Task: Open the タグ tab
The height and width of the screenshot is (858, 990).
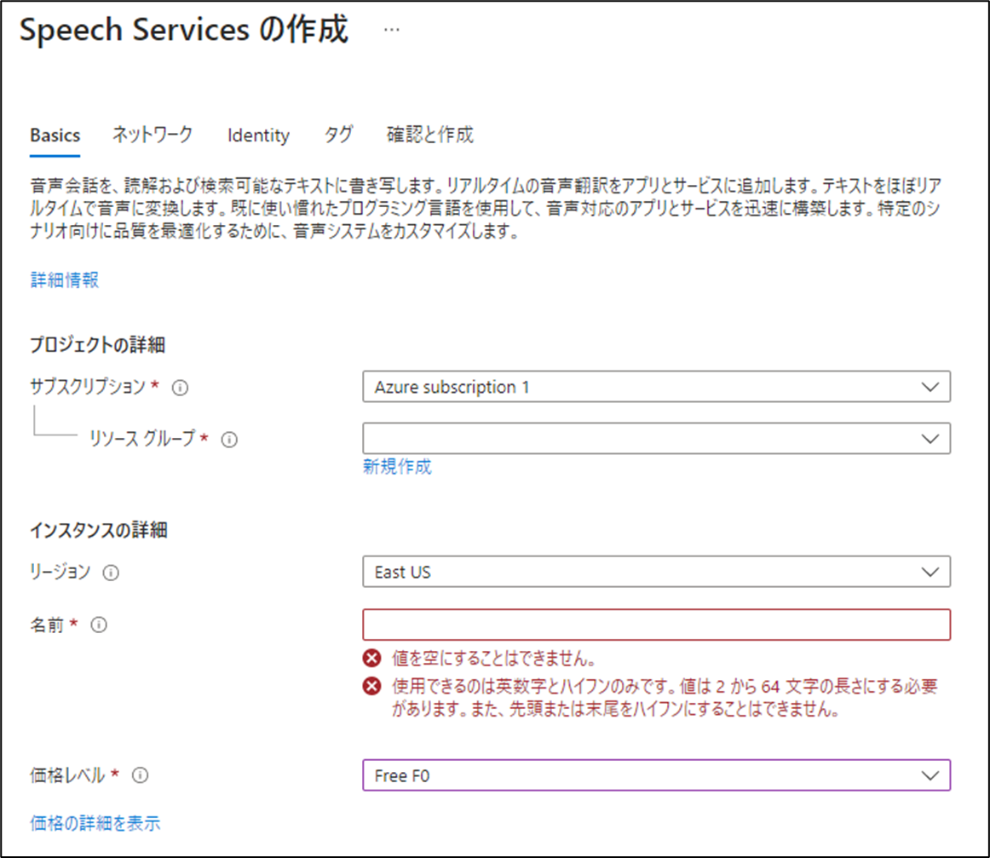Action: (338, 135)
